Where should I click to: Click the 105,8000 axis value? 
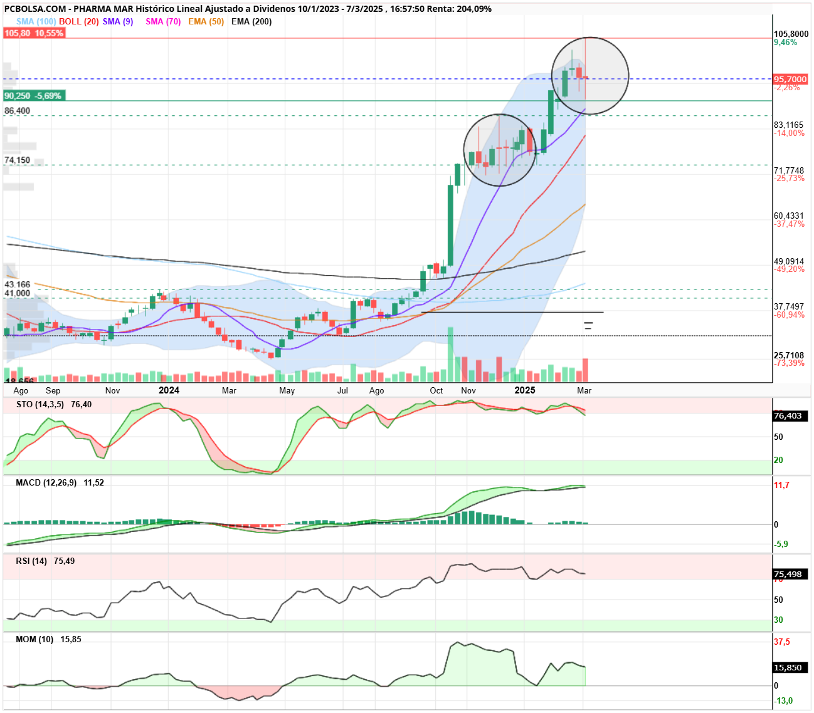[791, 34]
